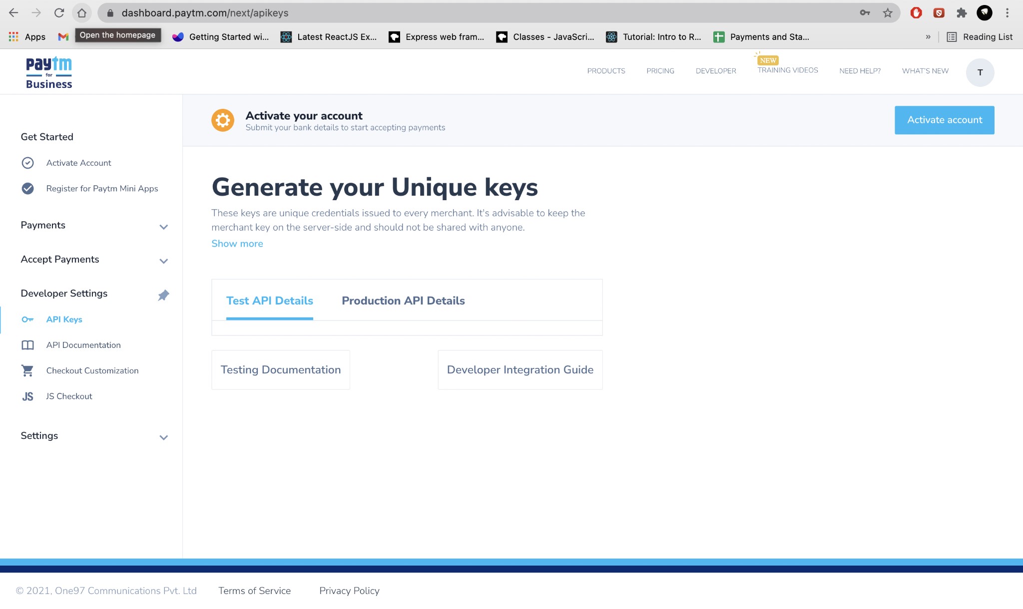Click the cart icon for Checkout Customization
The height and width of the screenshot is (609, 1023).
coord(27,370)
